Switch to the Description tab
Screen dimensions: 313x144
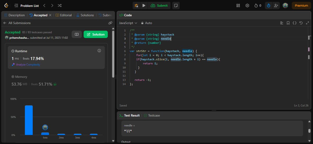(x=15, y=15)
